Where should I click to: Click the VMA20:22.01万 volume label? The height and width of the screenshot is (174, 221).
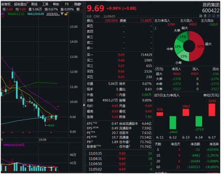14,145
